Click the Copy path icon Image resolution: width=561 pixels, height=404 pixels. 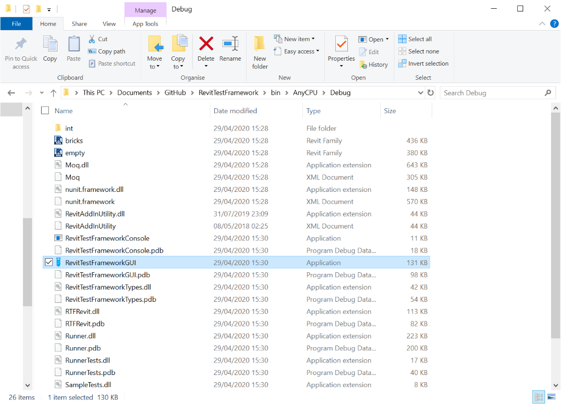coord(92,51)
